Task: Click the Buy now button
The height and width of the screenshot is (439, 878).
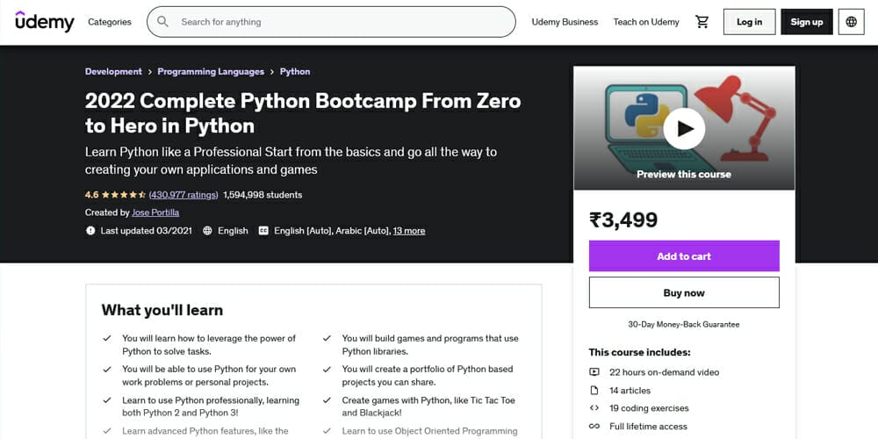Action: pos(684,292)
